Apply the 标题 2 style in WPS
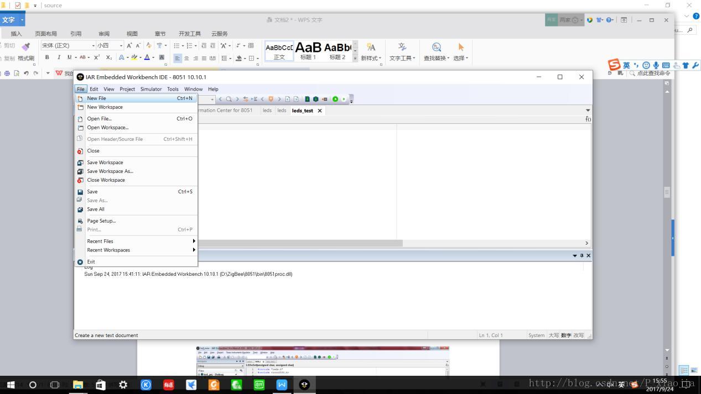This screenshot has height=394, width=701. tap(337, 51)
